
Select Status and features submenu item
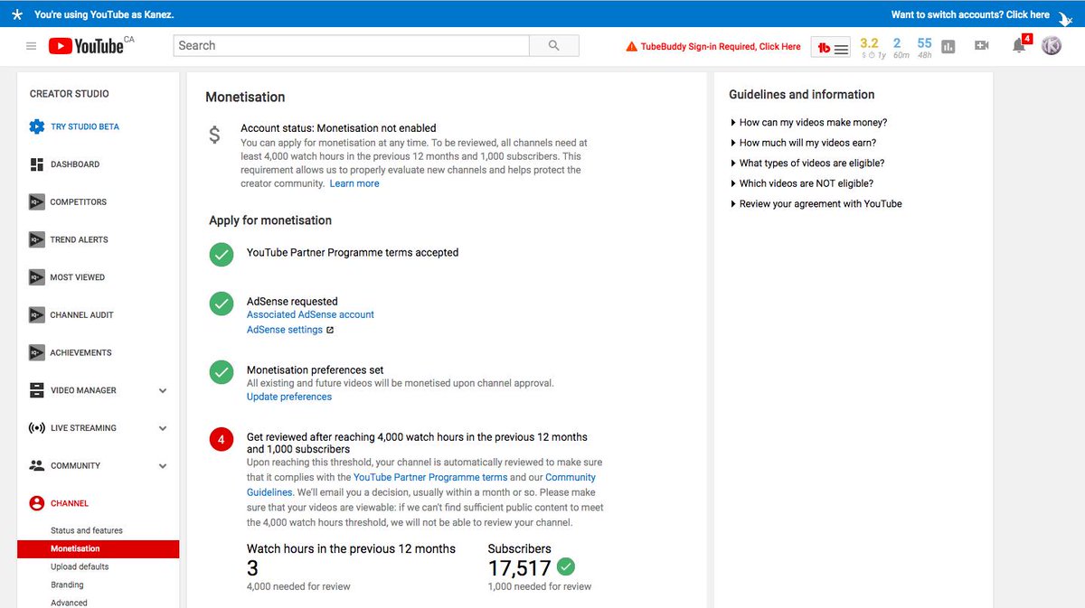click(x=87, y=531)
